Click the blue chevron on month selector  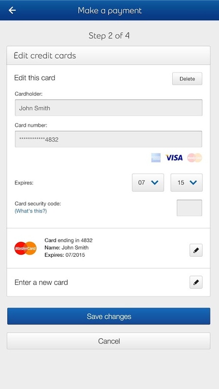155,183
